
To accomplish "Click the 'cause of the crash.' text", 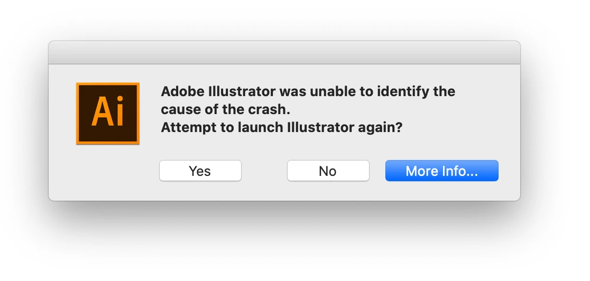I will pyautogui.click(x=226, y=109).
